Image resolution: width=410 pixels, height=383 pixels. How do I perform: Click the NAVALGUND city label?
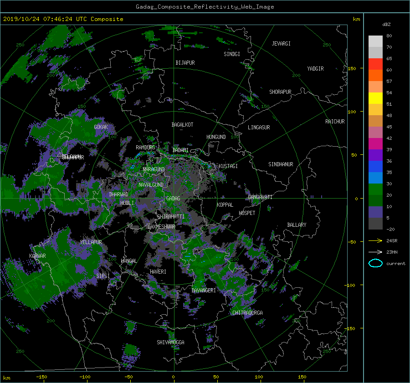click(x=151, y=185)
